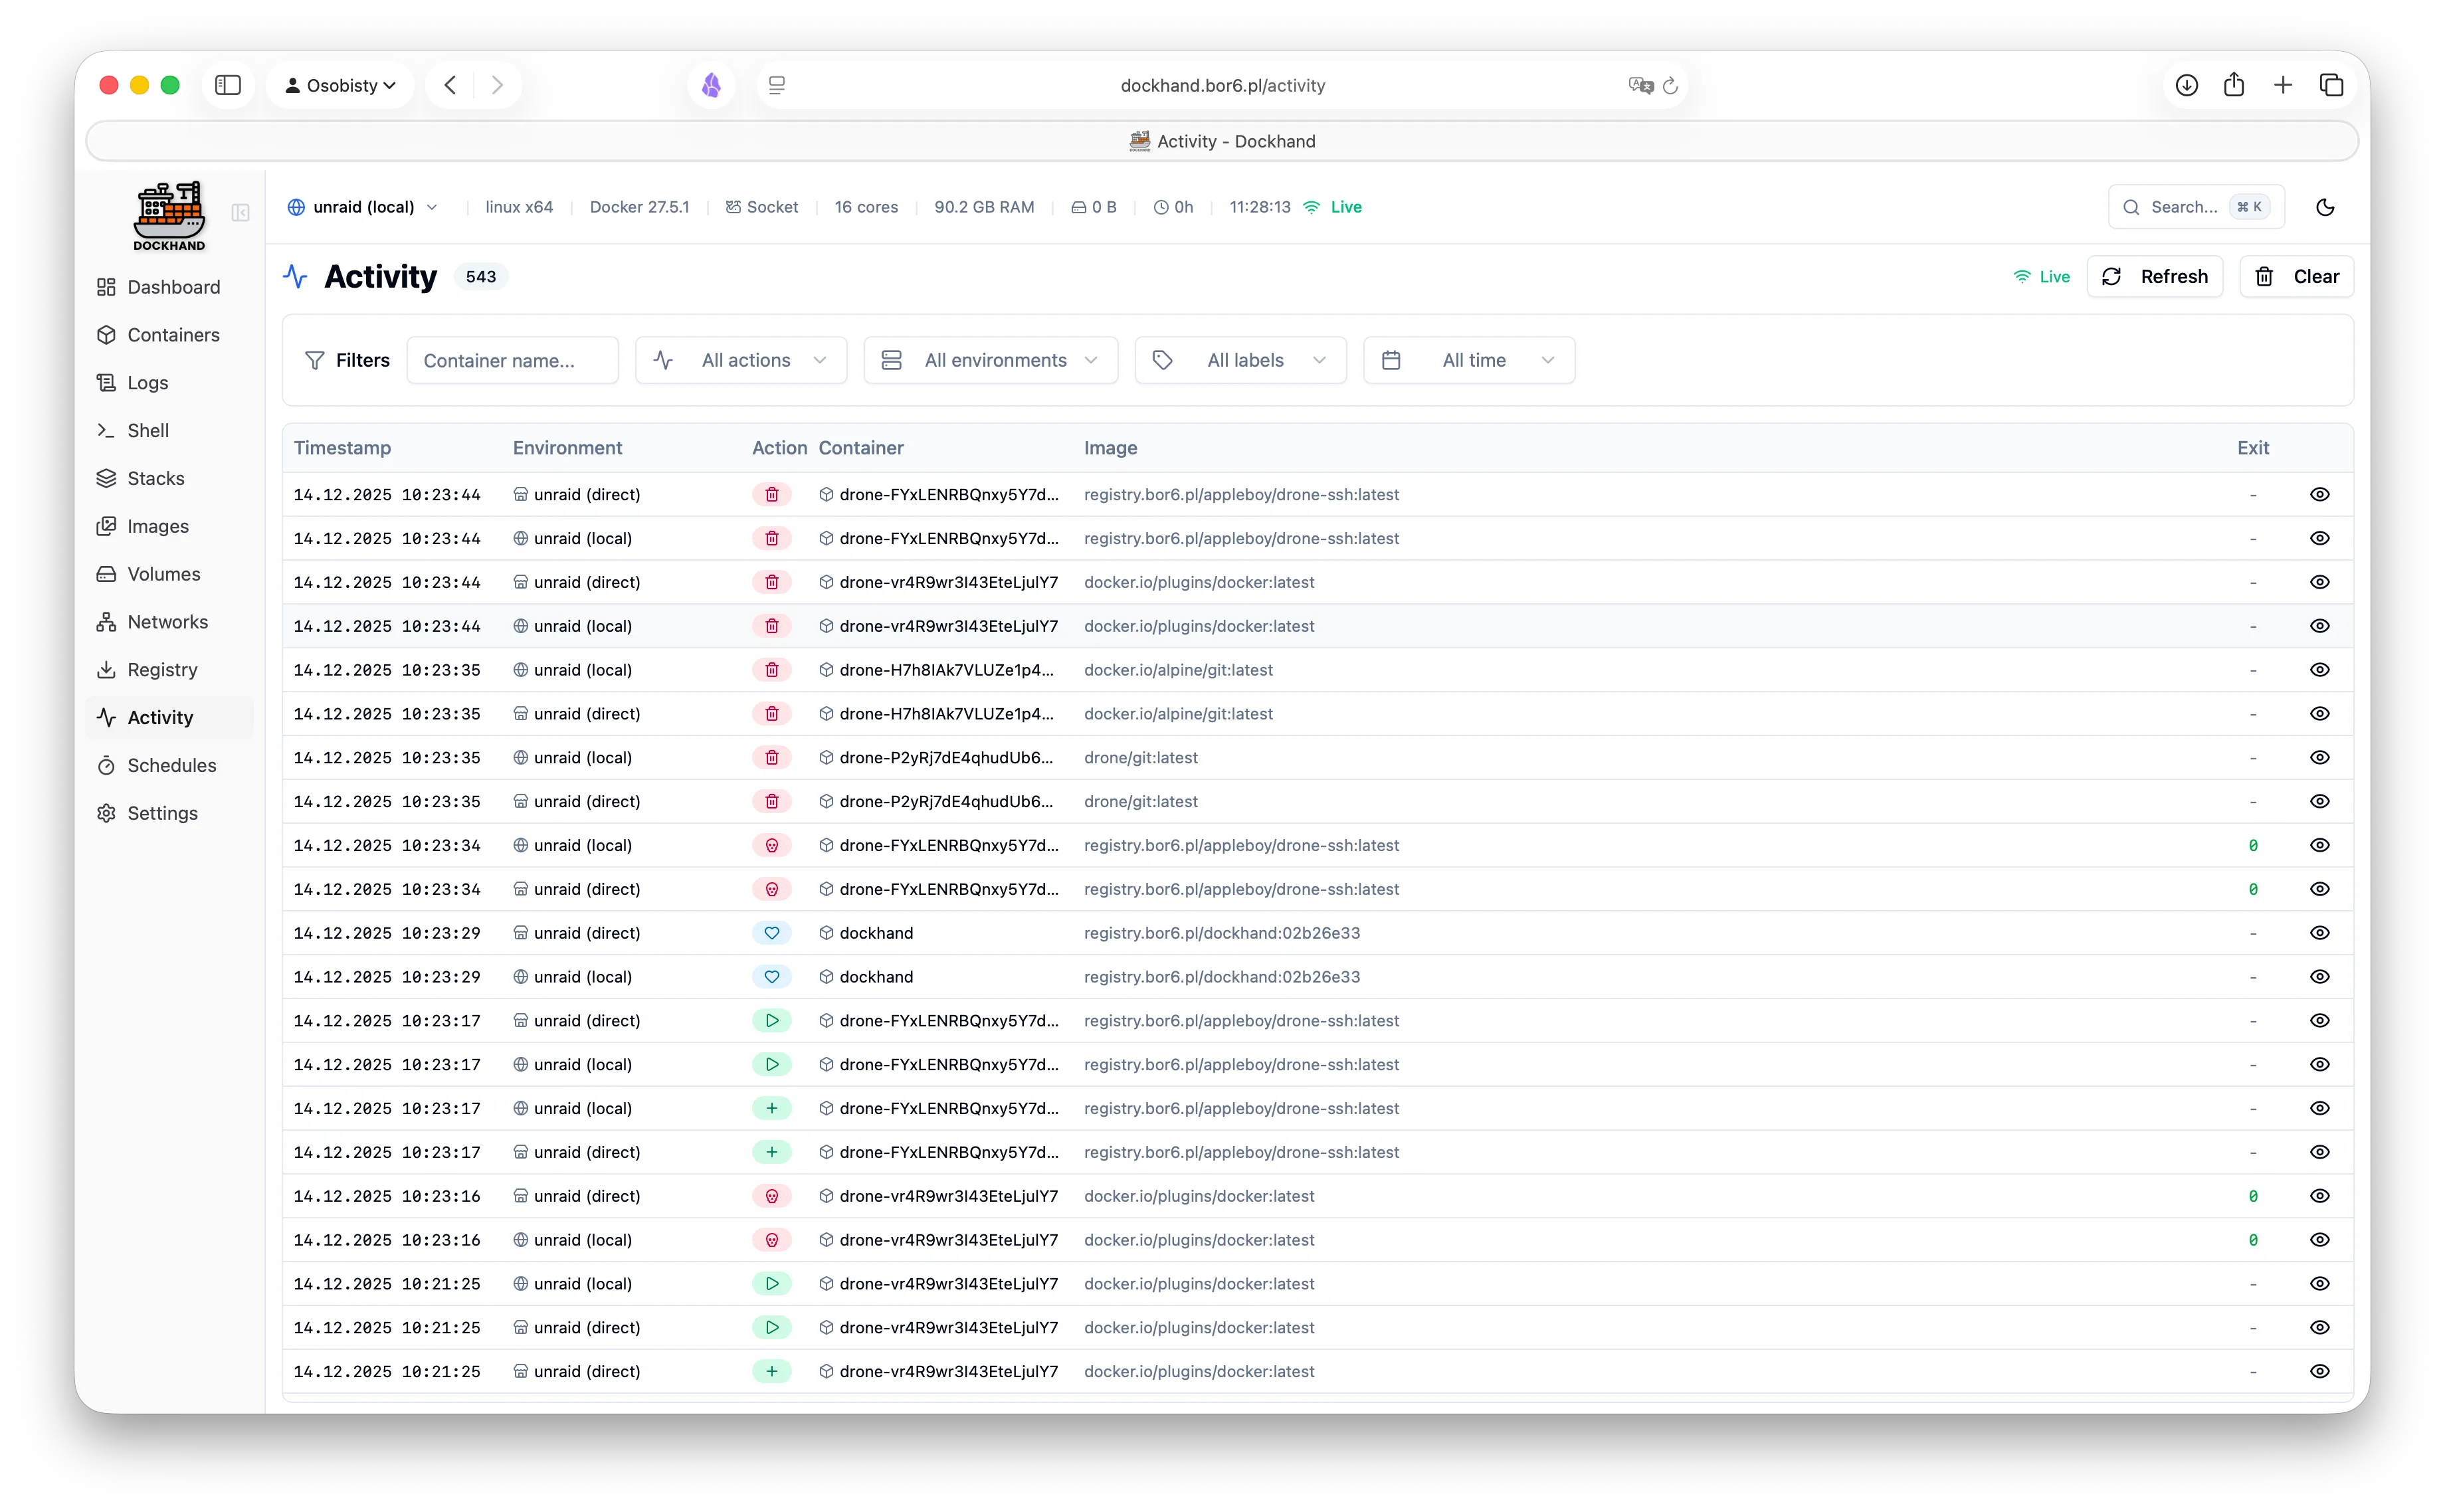Open Containers in sidebar
Image resolution: width=2445 pixels, height=1512 pixels.
(x=173, y=335)
